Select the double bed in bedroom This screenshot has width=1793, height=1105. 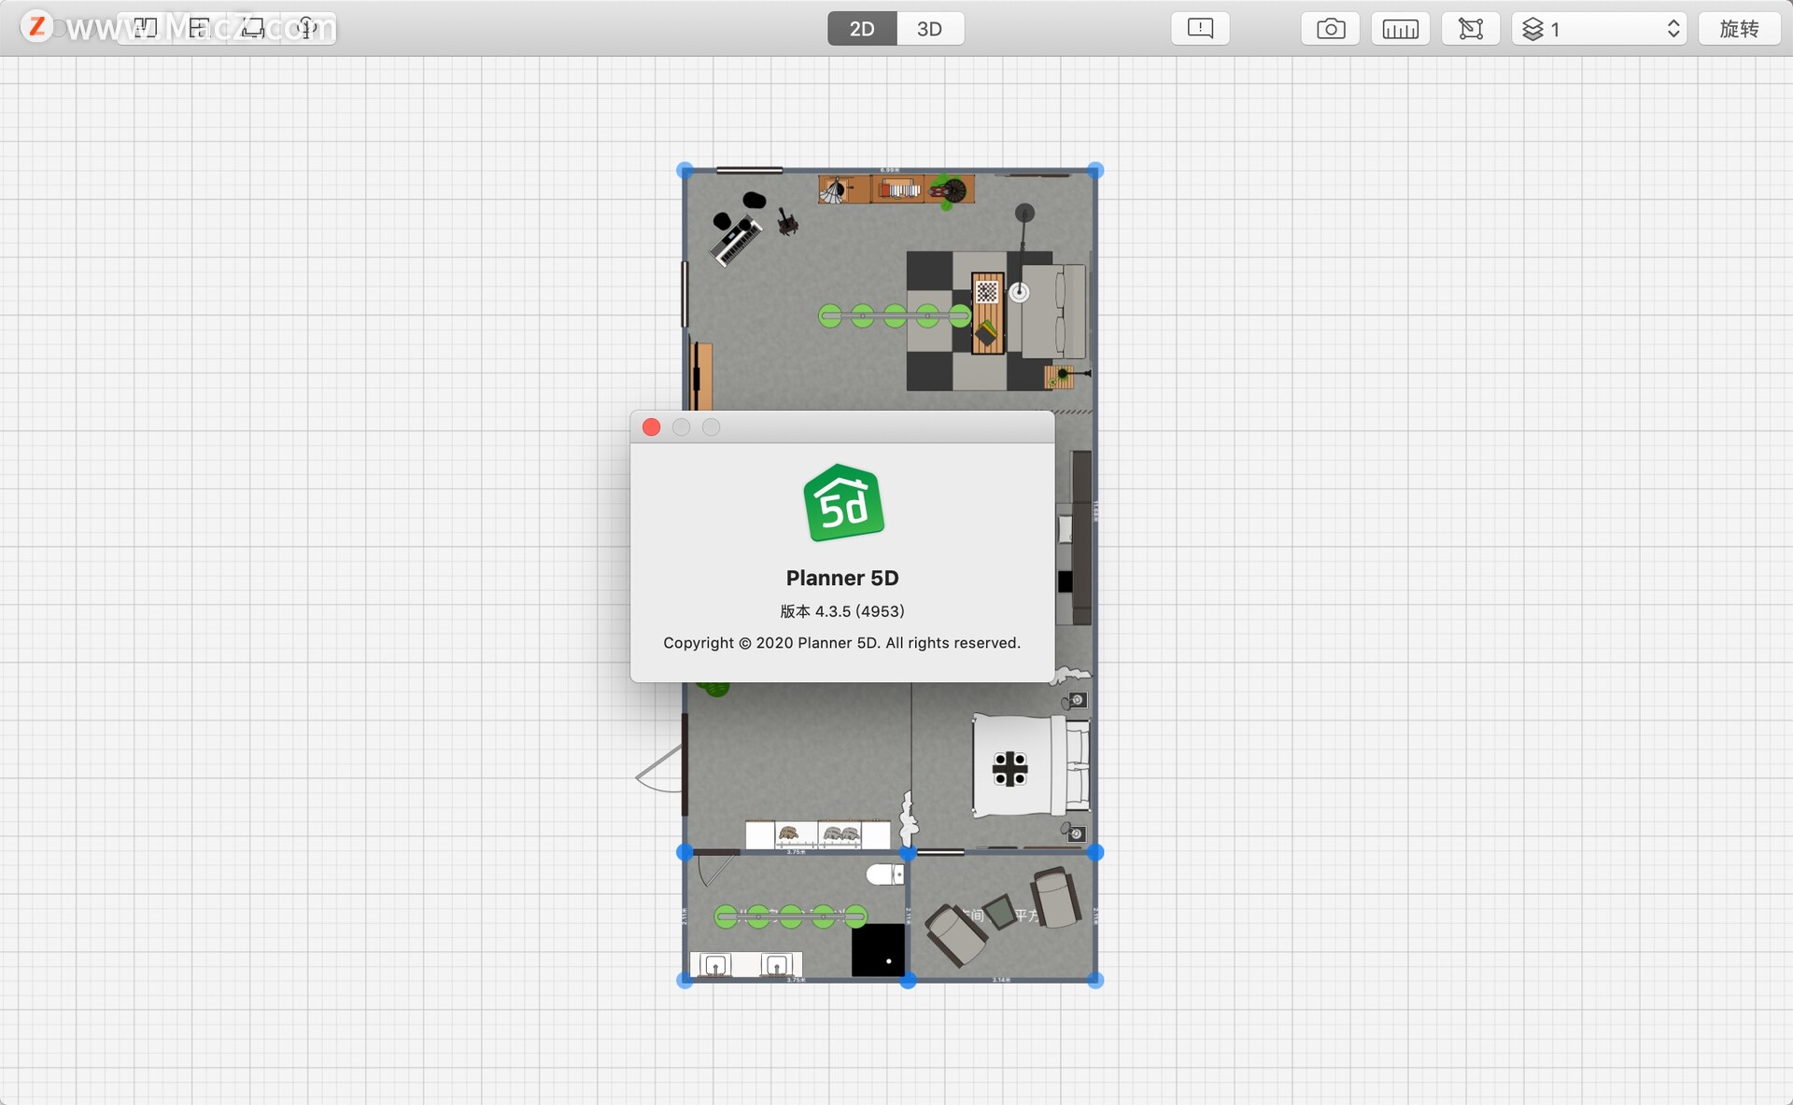pyautogui.click(x=1031, y=765)
